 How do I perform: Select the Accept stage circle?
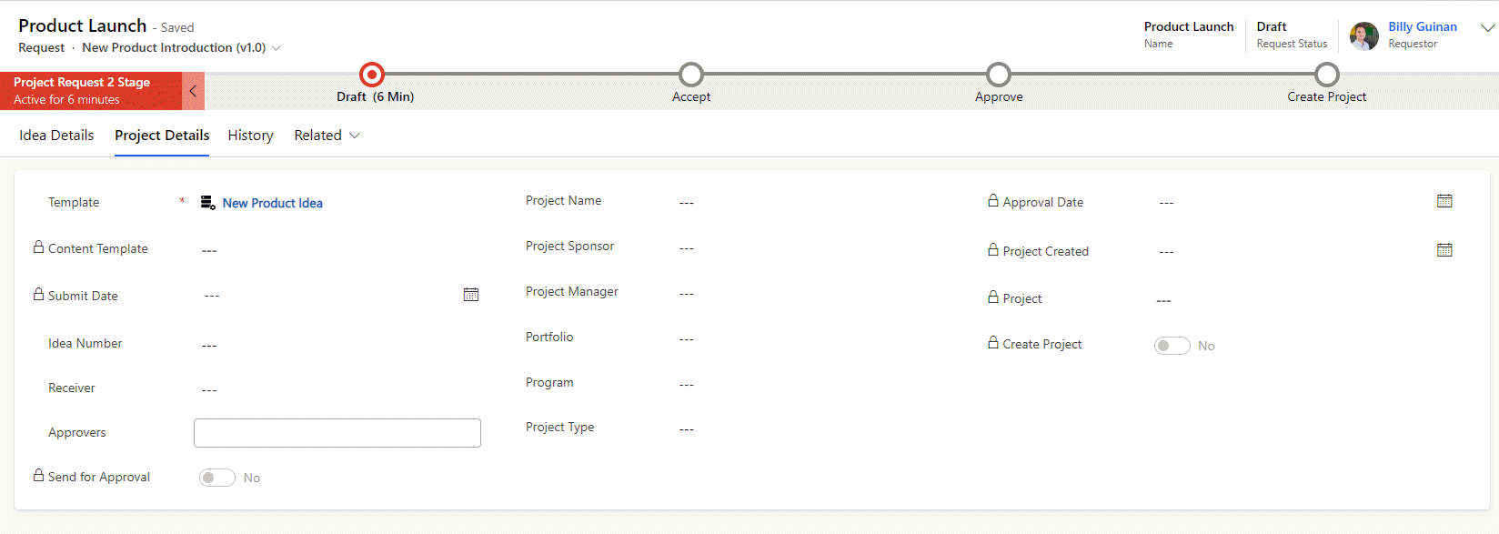coord(691,74)
